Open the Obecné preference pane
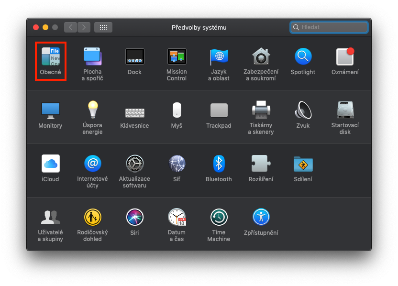 tap(50, 57)
